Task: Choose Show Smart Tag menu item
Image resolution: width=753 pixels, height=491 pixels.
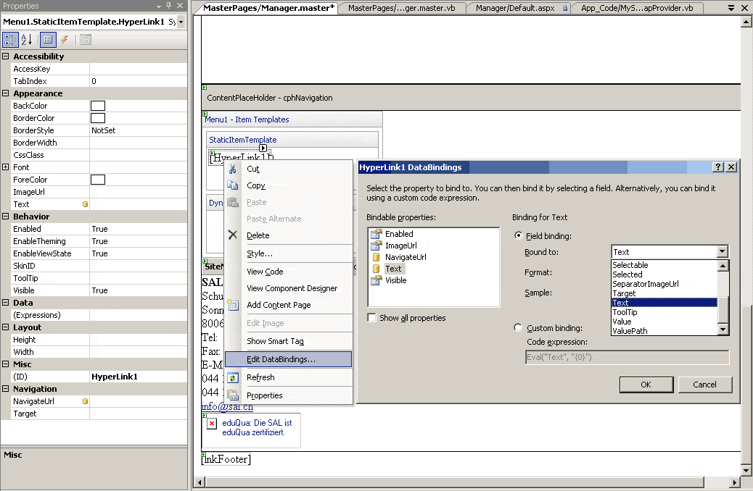Action: (x=275, y=341)
